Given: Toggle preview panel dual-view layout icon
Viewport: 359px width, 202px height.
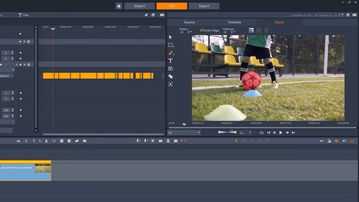Looking at the screenshot, I should (355, 15).
